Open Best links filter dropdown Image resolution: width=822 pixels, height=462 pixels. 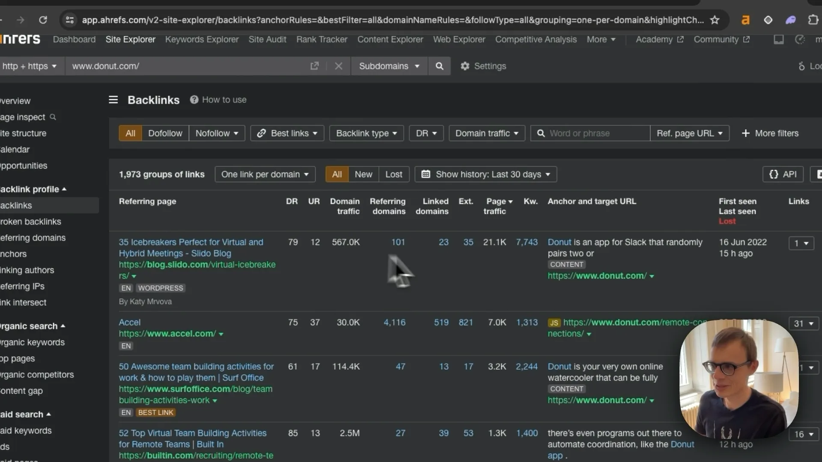click(287, 133)
